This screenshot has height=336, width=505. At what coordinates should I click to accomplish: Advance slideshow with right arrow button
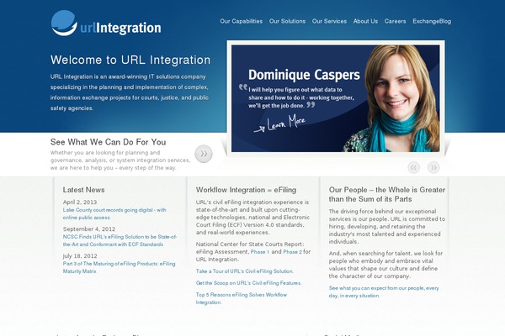click(433, 167)
